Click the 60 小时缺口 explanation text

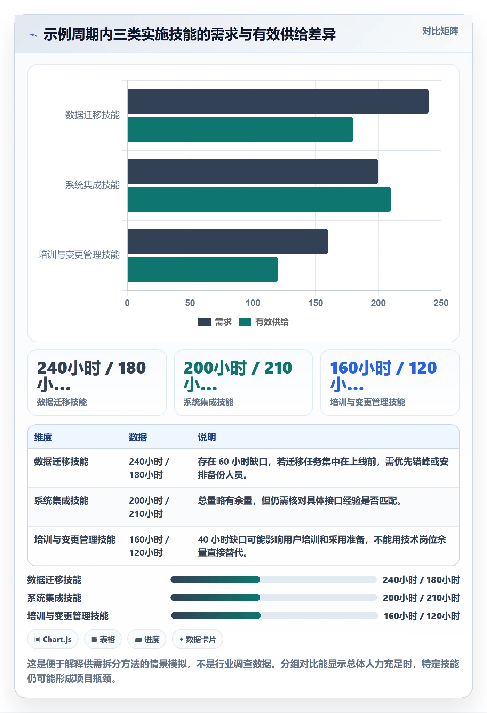tap(323, 468)
